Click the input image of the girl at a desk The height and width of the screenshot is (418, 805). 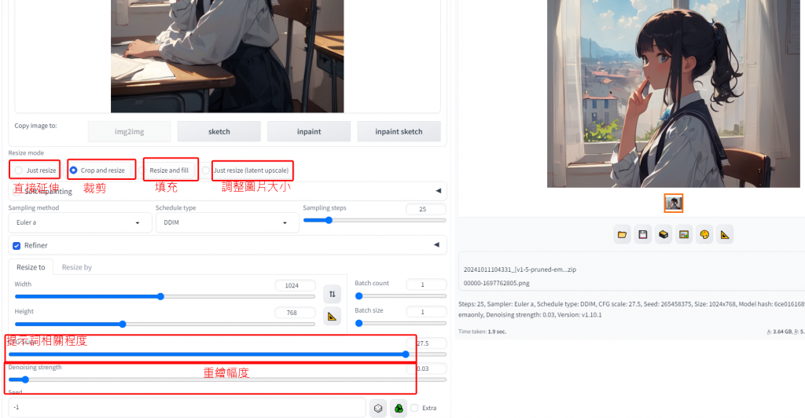(227, 56)
